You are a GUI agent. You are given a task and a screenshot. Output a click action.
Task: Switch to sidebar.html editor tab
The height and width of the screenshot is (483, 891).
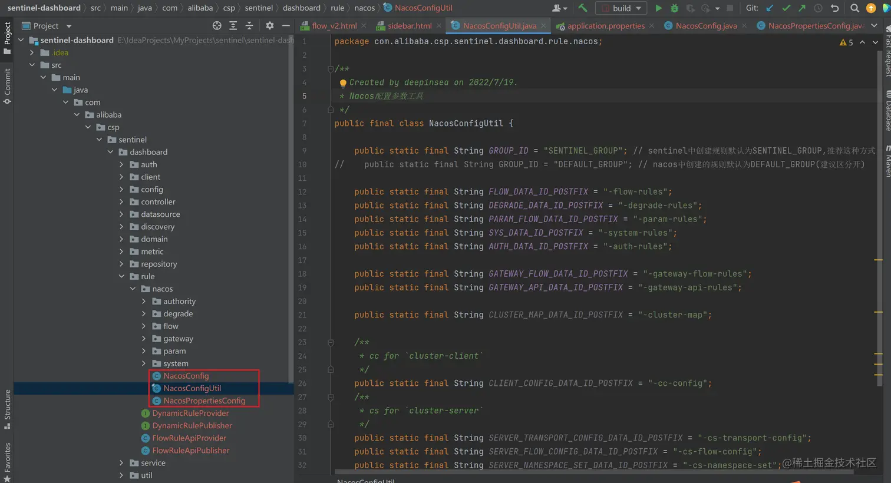tap(410, 25)
